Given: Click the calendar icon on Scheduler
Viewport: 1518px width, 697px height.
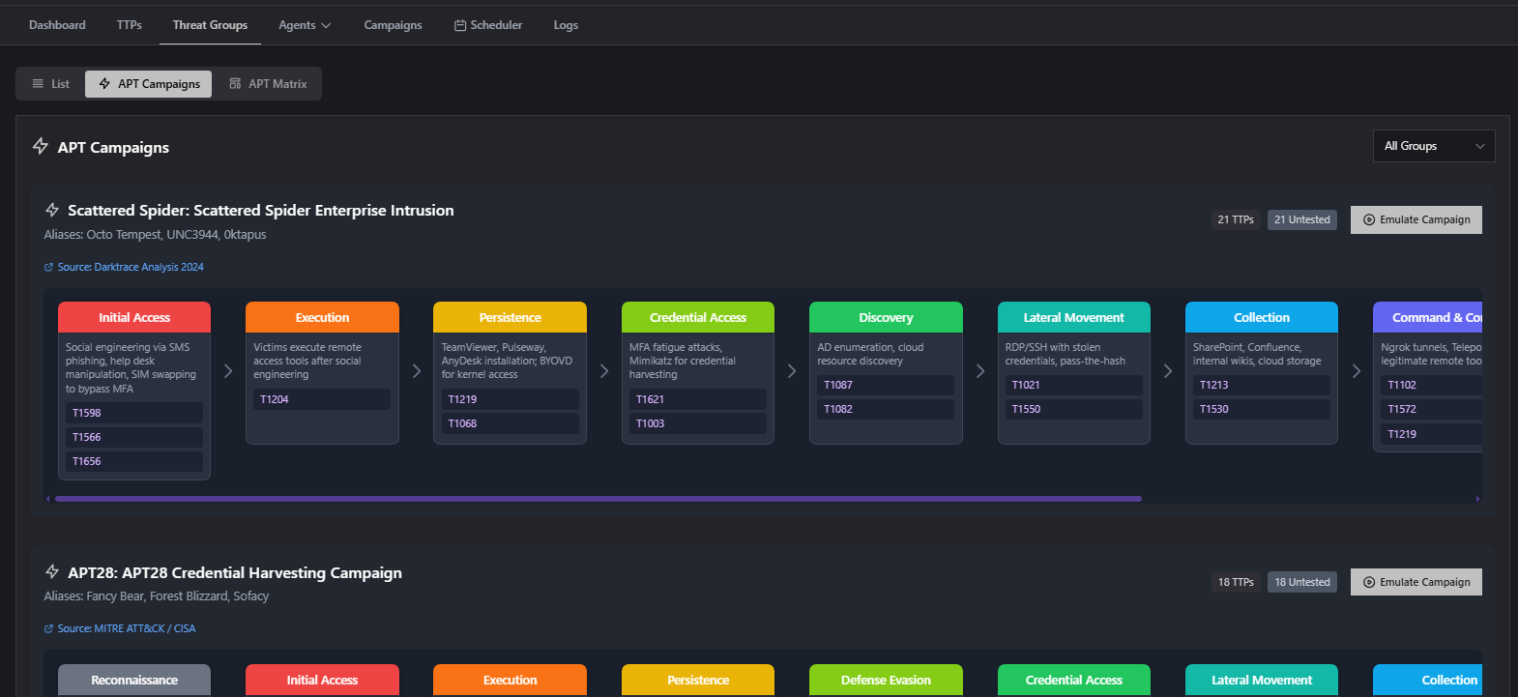Looking at the screenshot, I should coord(460,25).
